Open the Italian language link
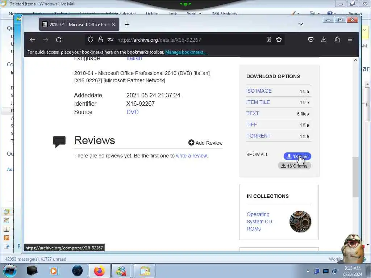This screenshot has height=278, width=371. point(134,58)
